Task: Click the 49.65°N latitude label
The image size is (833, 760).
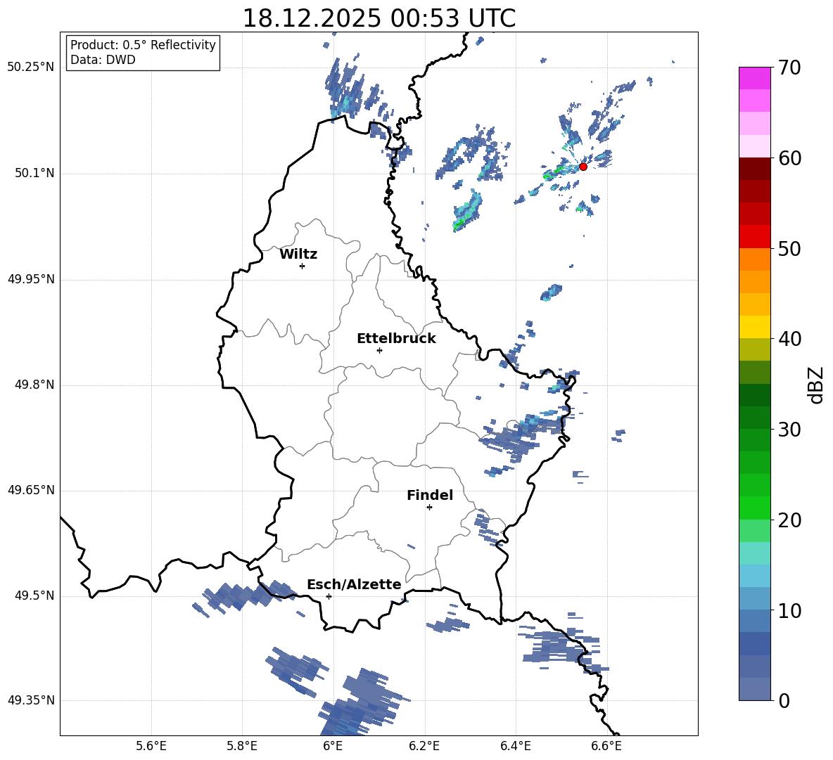Action: (31, 490)
